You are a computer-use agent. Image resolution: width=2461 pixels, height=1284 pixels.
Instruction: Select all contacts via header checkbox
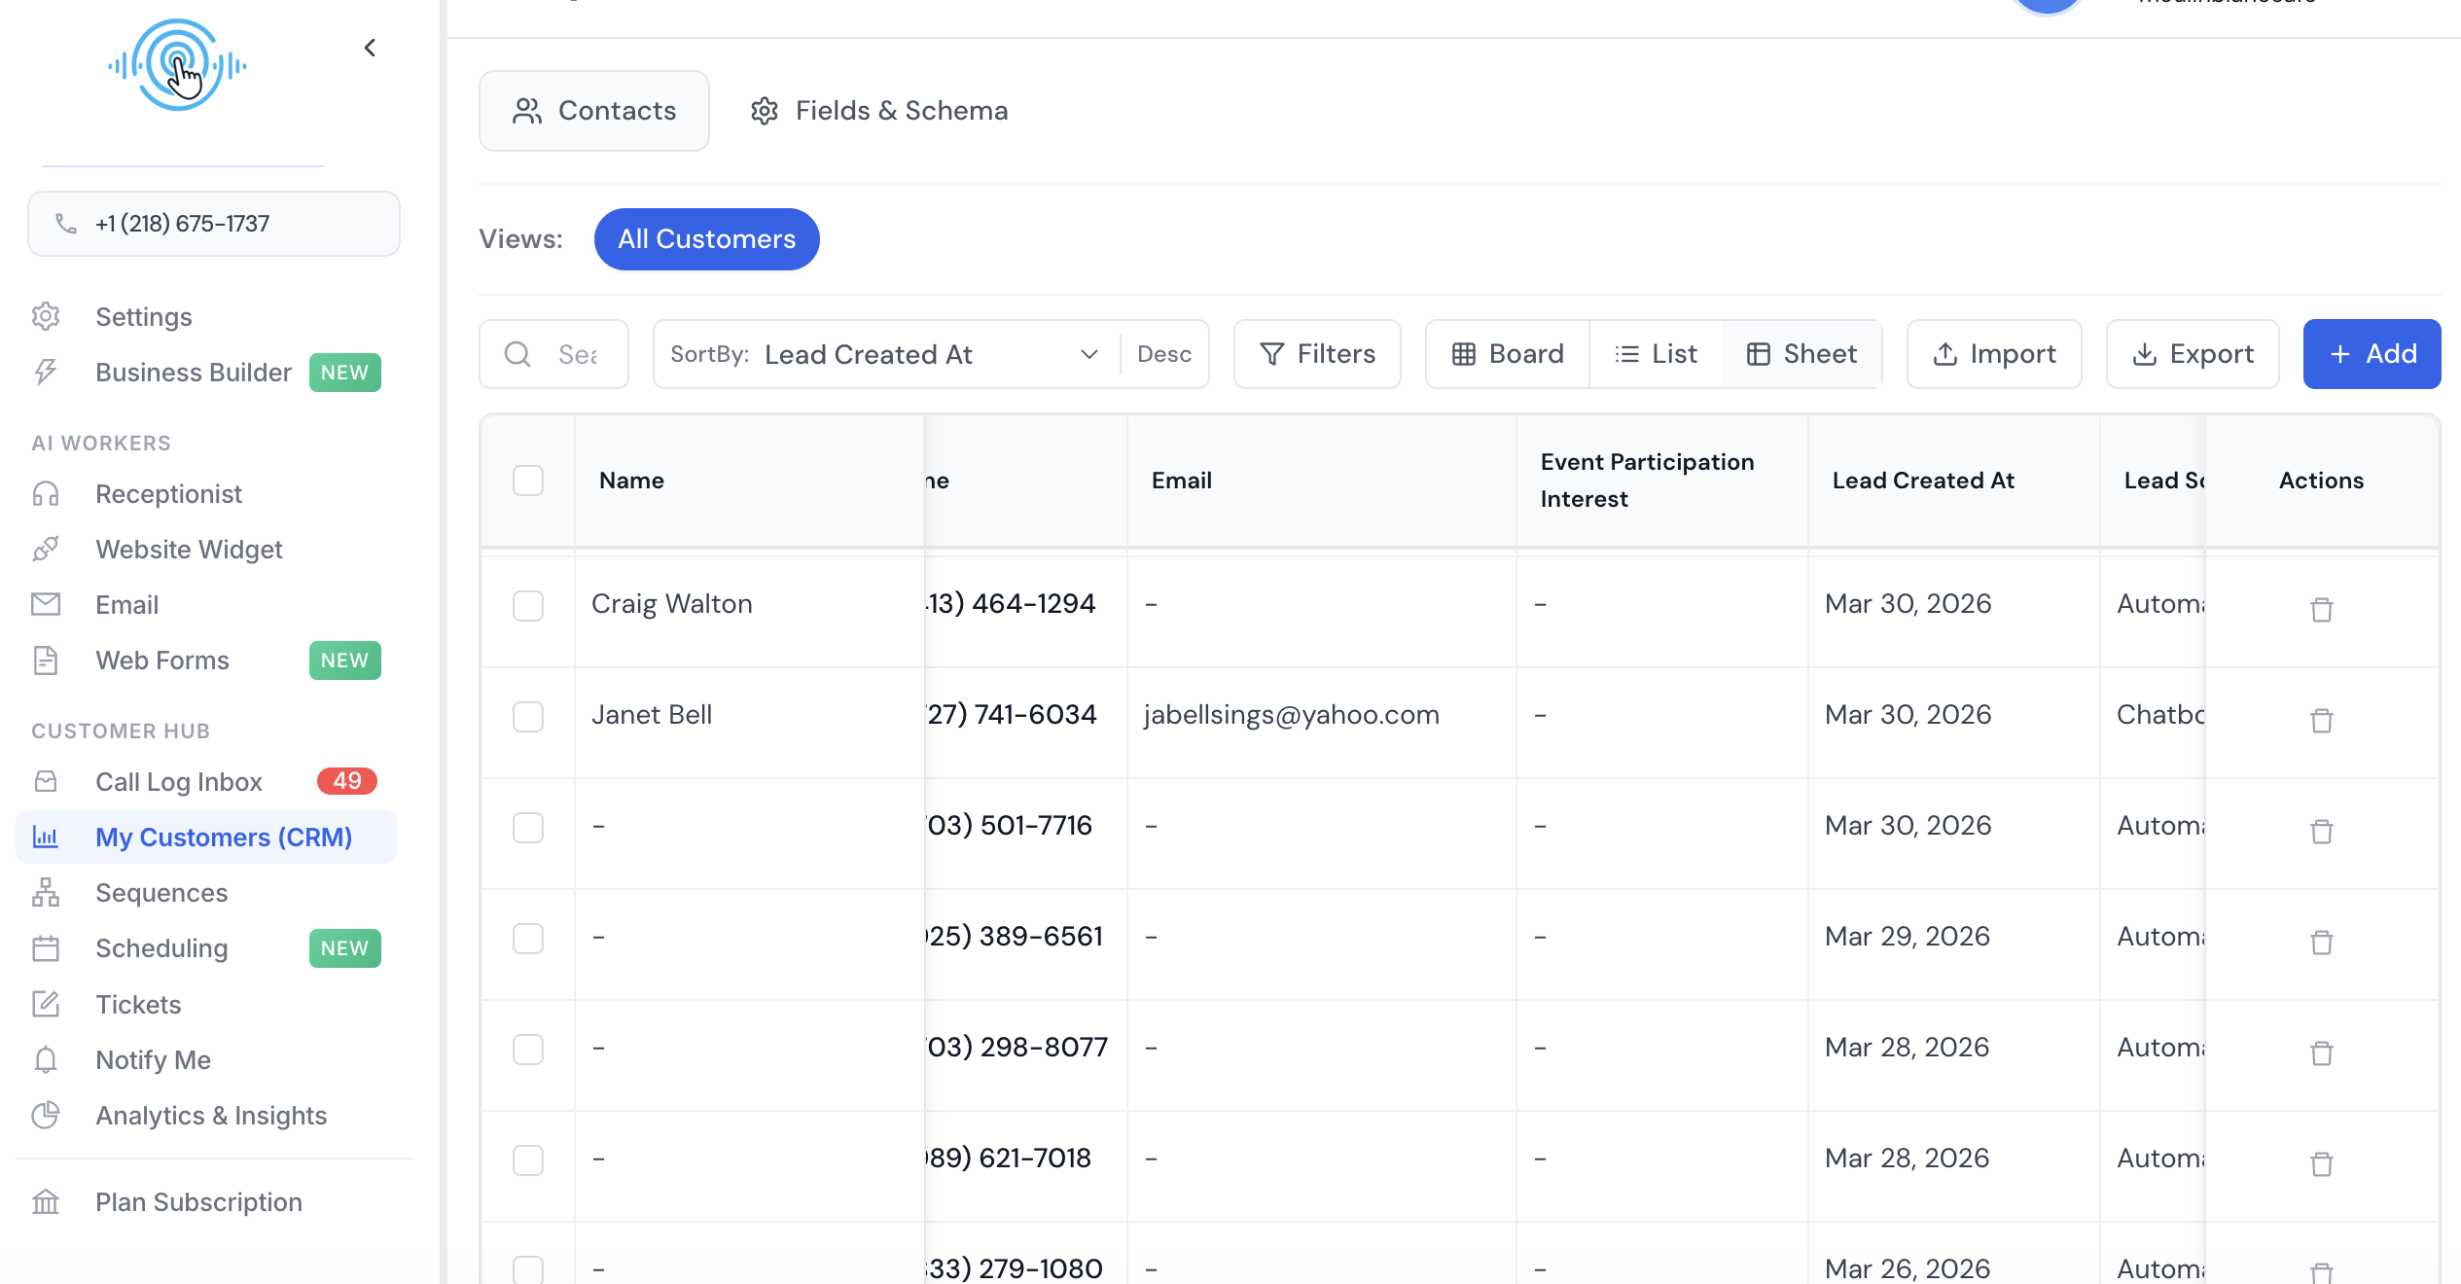(x=528, y=480)
